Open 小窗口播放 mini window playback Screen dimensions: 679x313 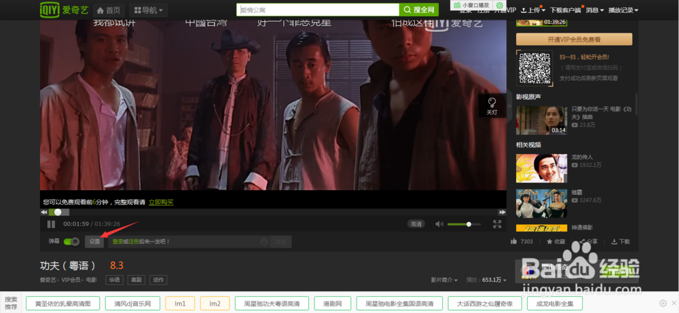pos(472,5)
